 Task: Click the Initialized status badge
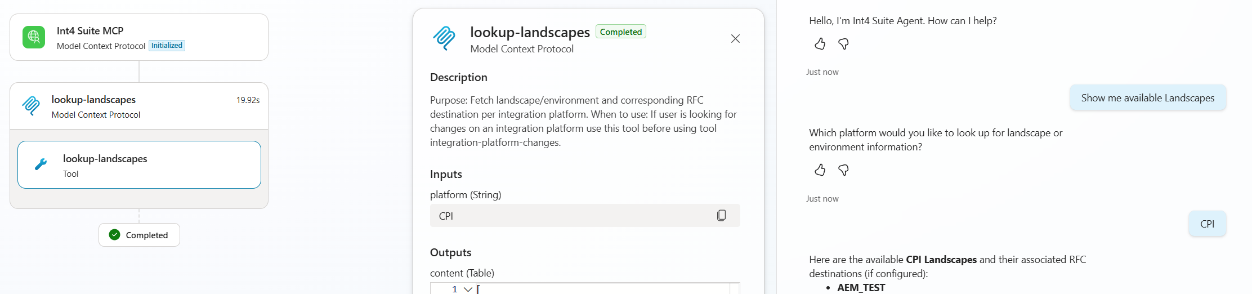pos(167,46)
